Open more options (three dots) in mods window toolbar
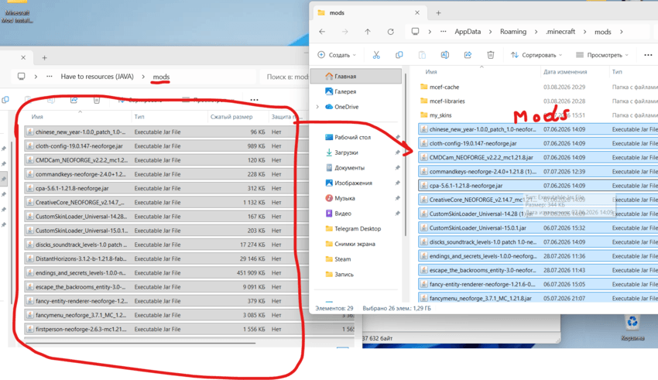Image resolution: width=658 pixels, height=380 pixels. tap(648, 55)
